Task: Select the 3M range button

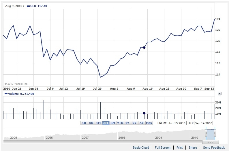Action: (106, 123)
